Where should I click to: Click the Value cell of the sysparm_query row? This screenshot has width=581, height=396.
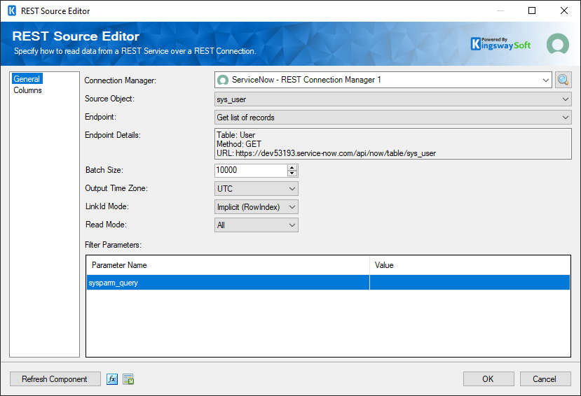tap(470, 283)
